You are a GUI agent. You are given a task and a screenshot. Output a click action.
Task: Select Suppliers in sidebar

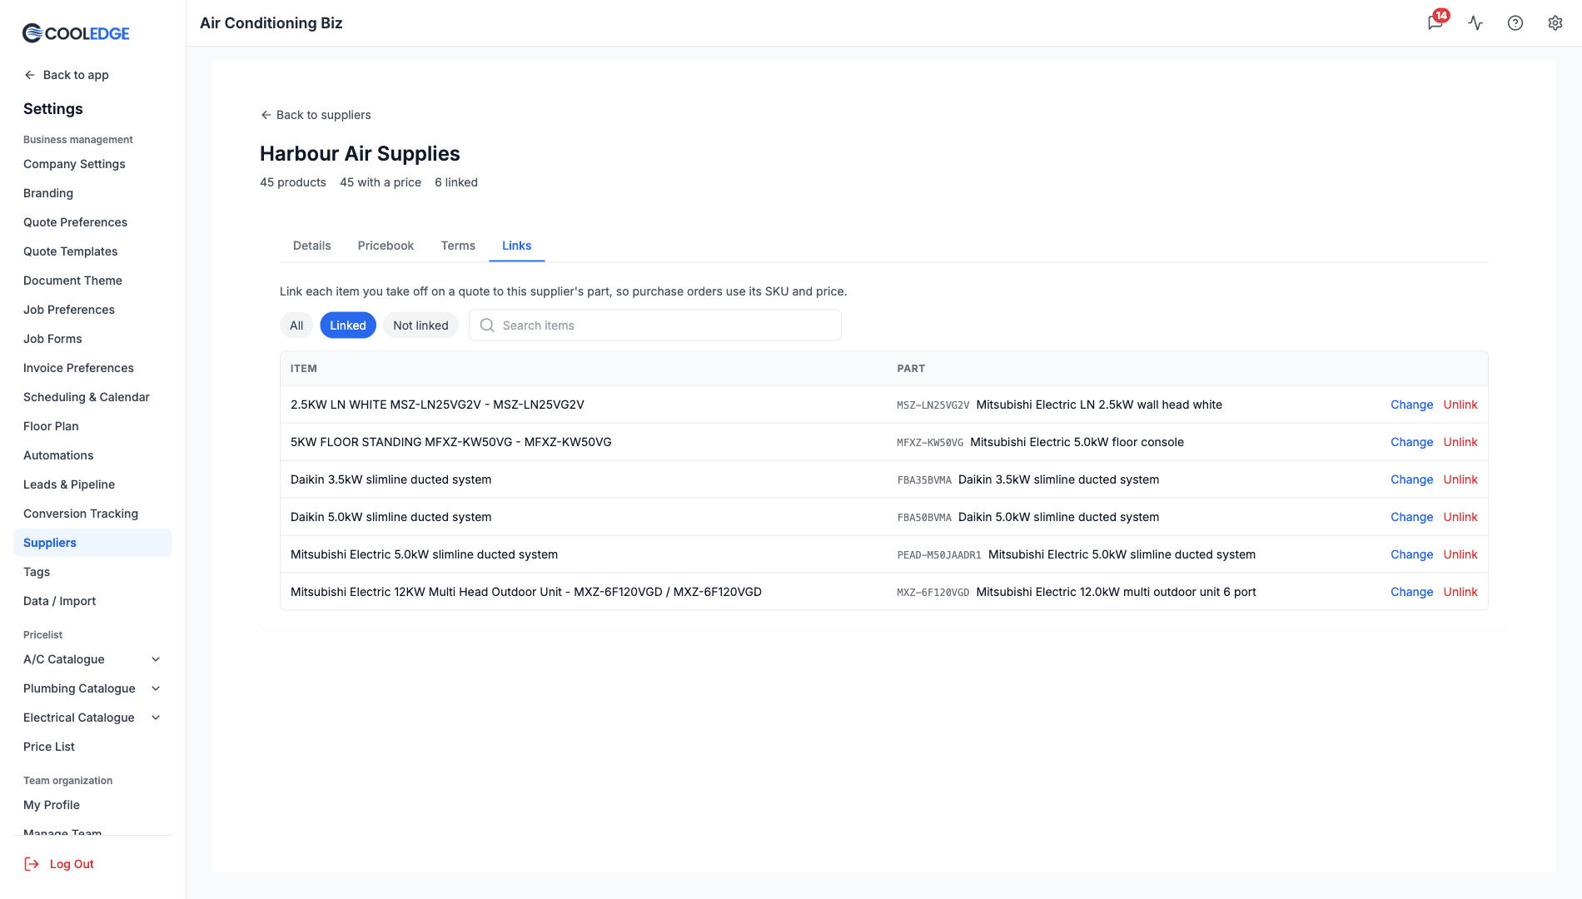92,543
